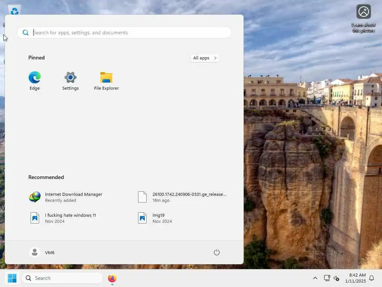Open the clock showing 8:42 AM
382x287 pixels.
tap(355, 278)
